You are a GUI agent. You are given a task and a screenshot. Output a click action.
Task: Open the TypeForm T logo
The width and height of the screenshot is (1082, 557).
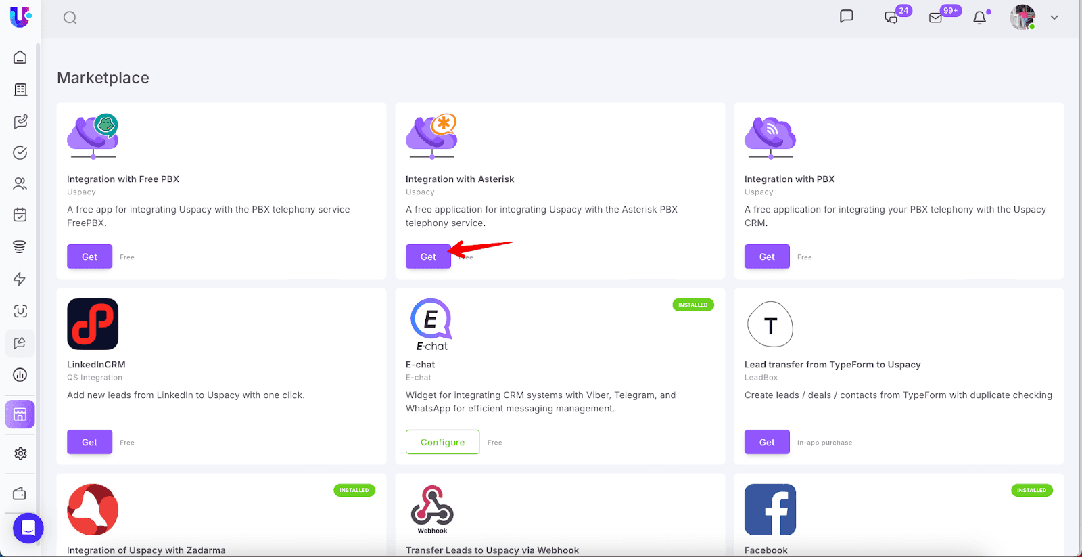[x=770, y=324]
